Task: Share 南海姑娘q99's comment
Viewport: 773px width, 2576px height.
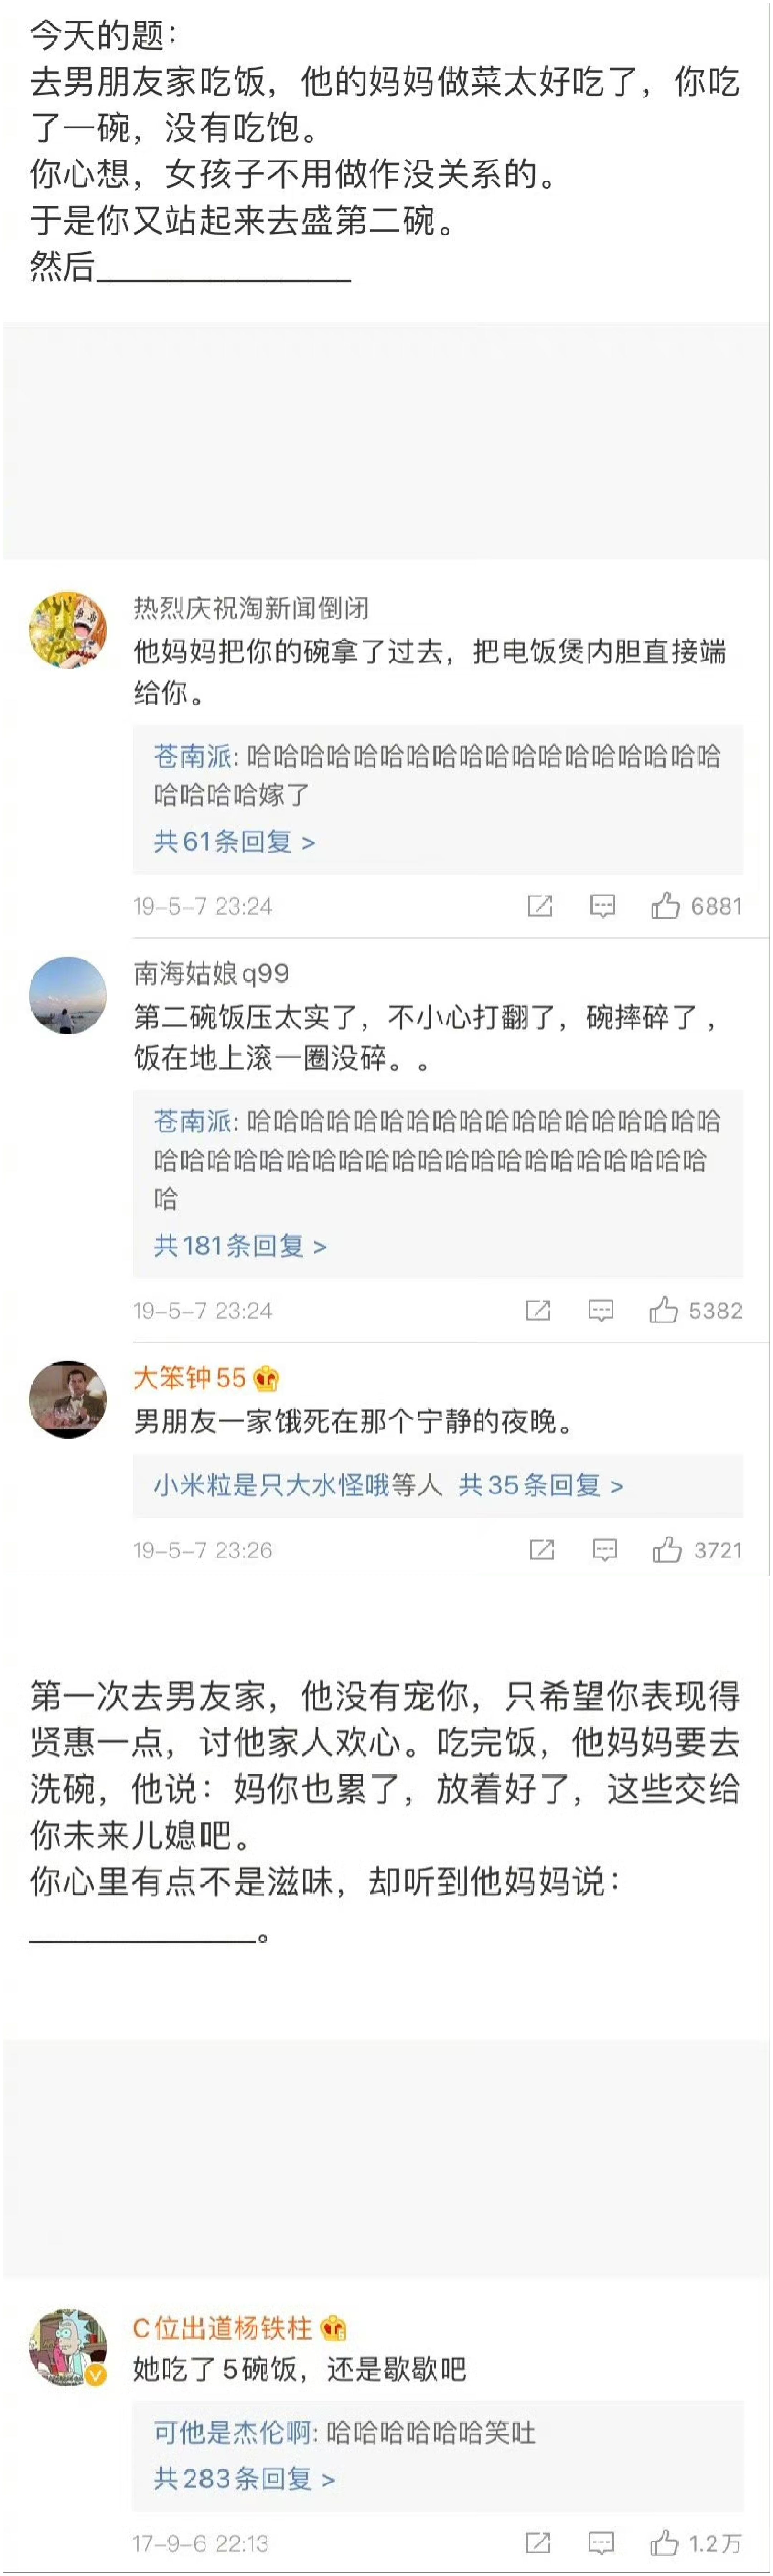Action: (538, 1310)
